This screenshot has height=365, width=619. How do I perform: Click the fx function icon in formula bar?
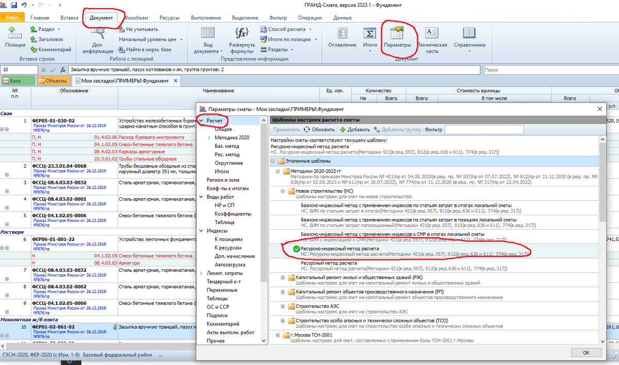[62, 69]
